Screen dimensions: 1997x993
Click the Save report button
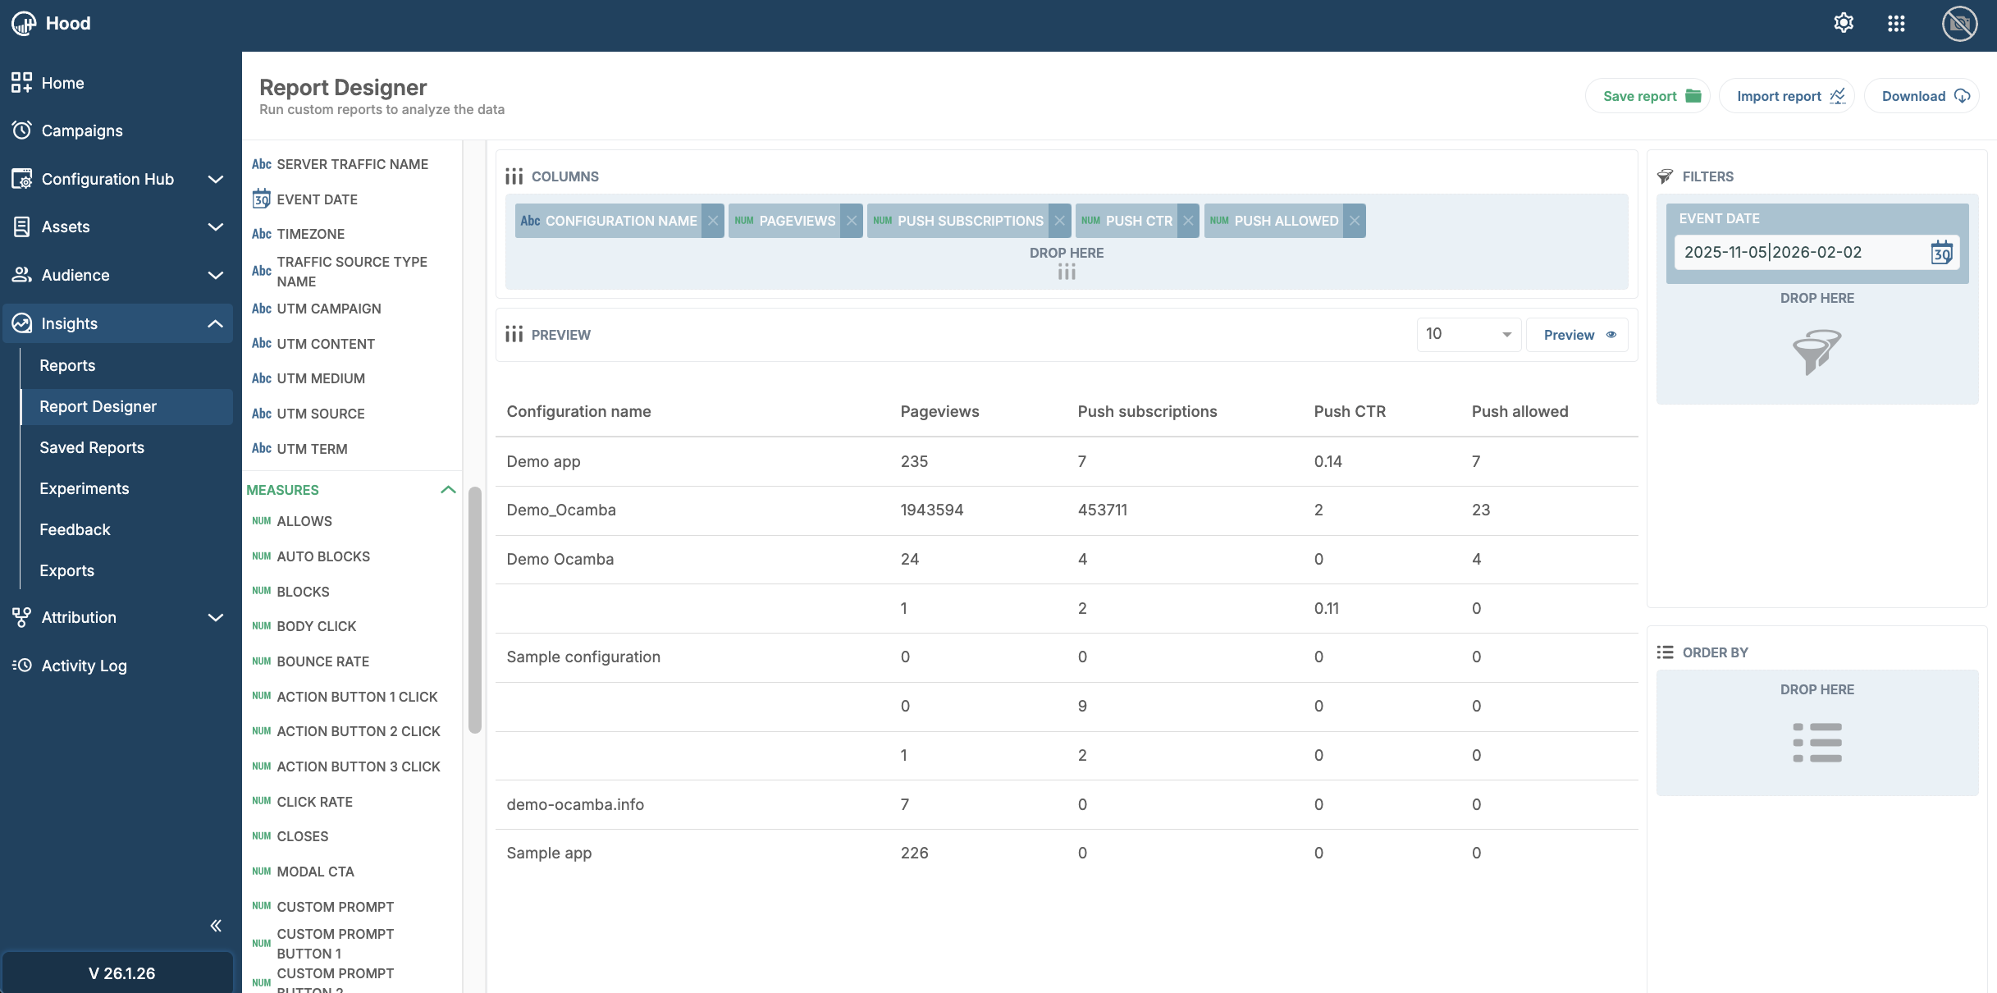tap(1647, 96)
